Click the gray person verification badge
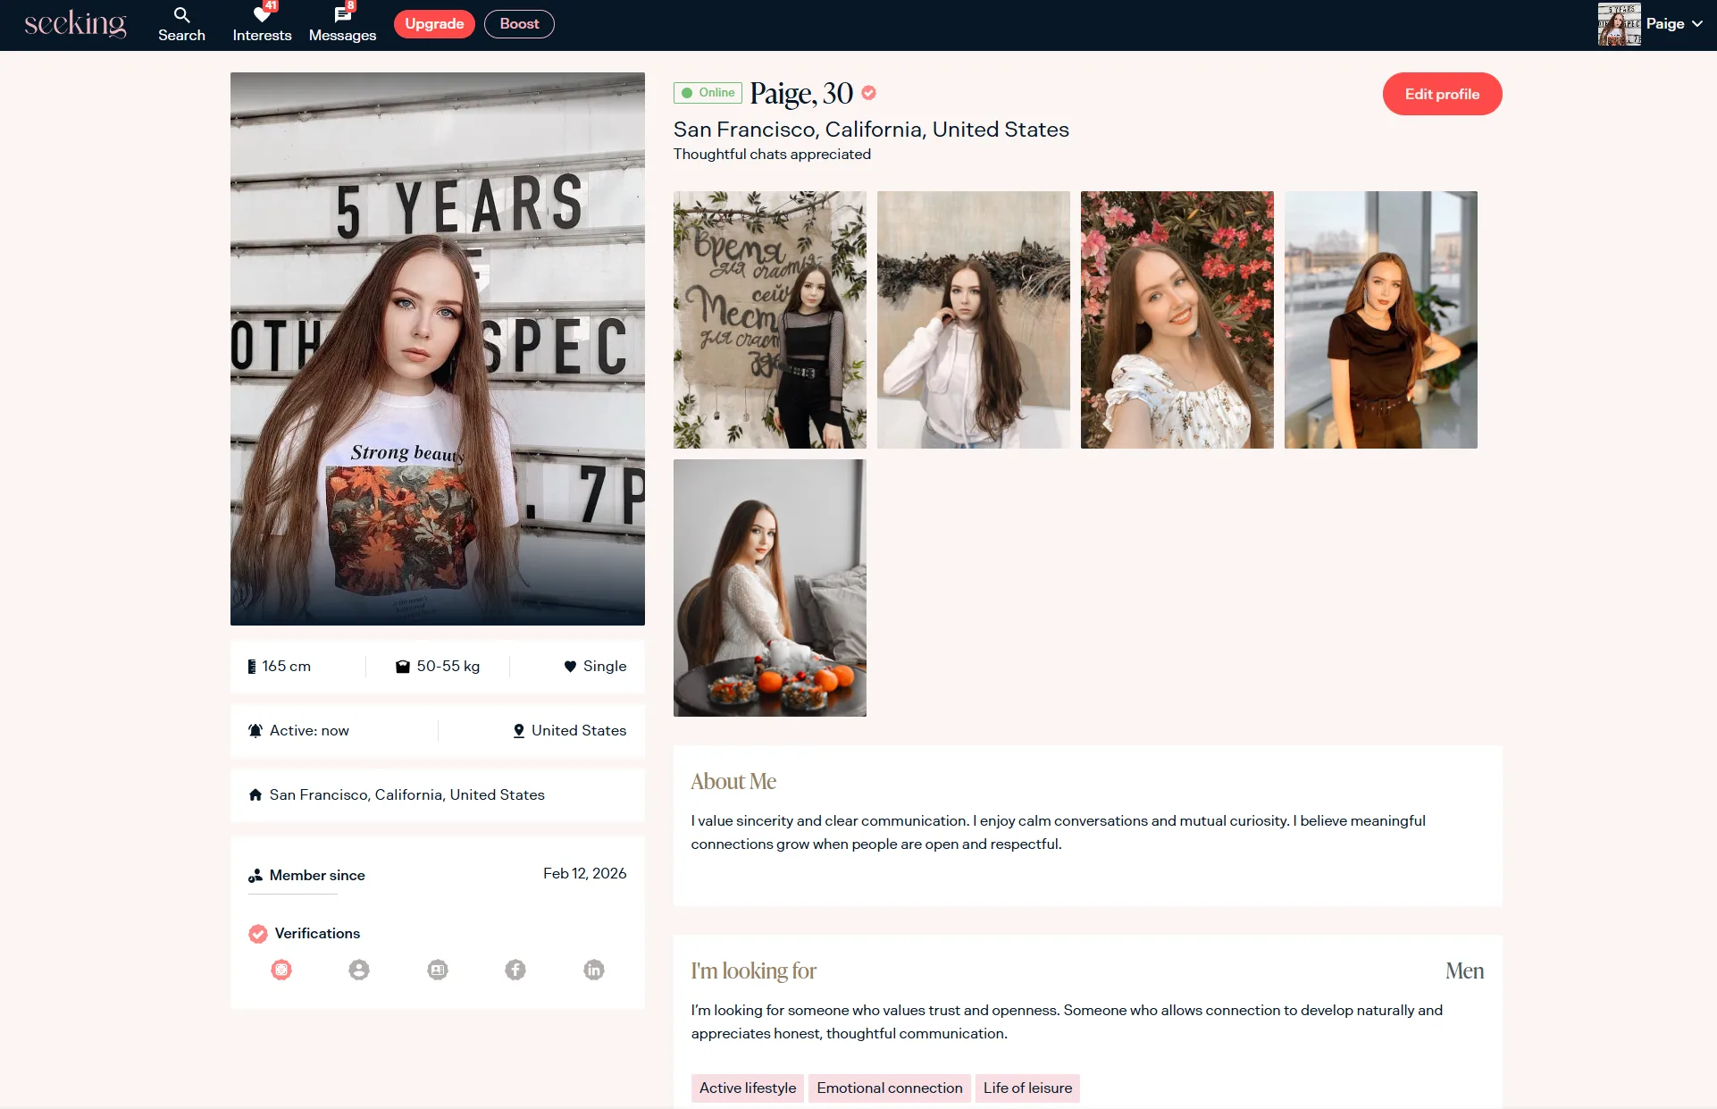Image resolution: width=1717 pixels, height=1109 pixels. pyautogui.click(x=359, y=970)
